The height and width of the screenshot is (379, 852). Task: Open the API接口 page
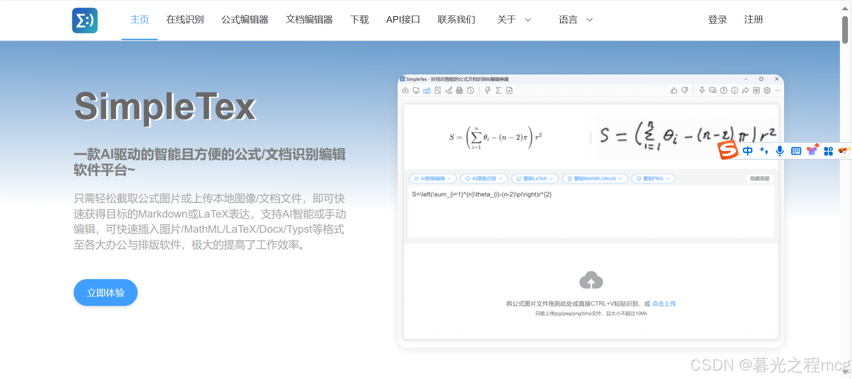403,20
